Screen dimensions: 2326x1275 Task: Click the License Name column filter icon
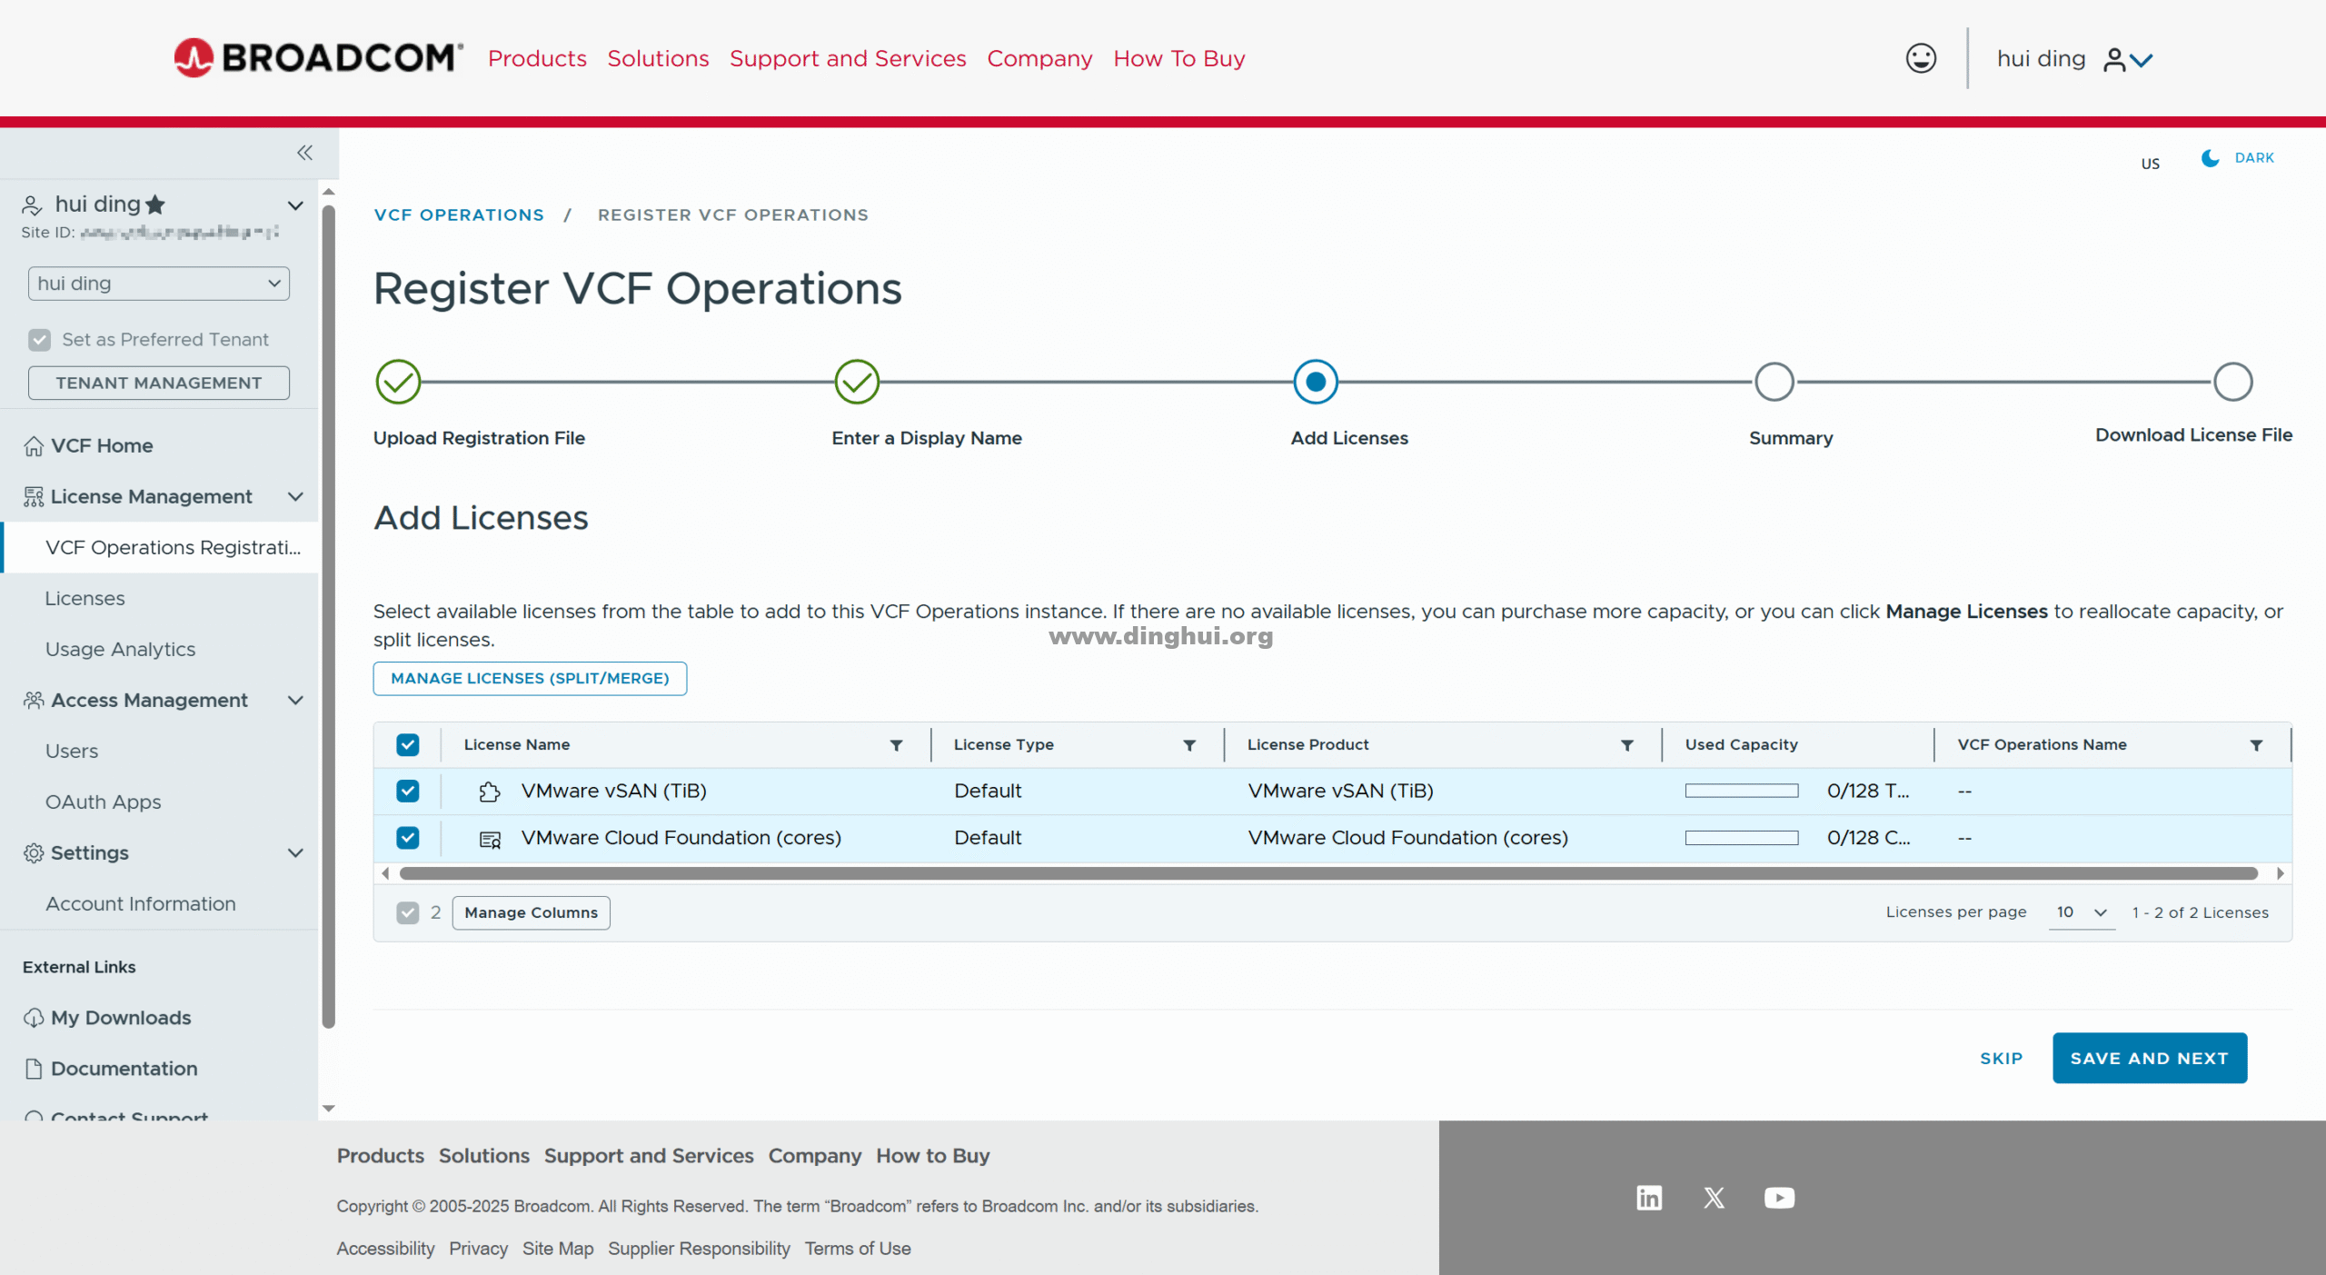[896, 745]
